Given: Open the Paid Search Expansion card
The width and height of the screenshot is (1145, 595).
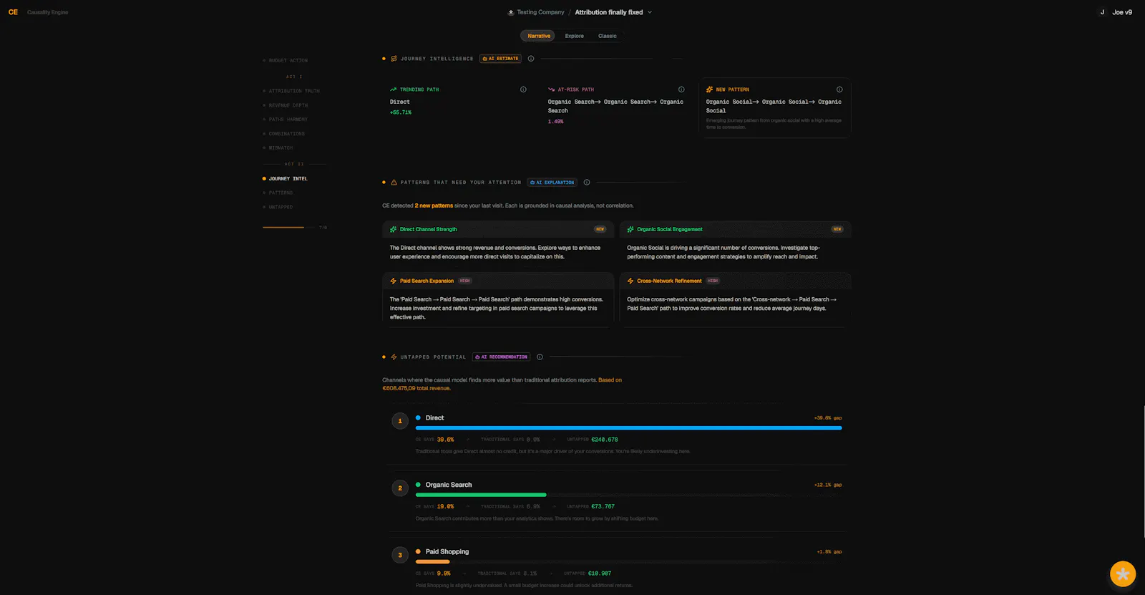Looking at the screenshot, I should (498, 299).
